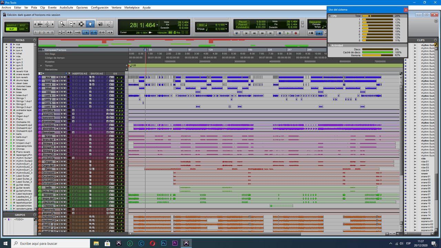Click the taskbar search field
Image resolution: width=441 pixels, height=248 pixels.
pos(51,243)
